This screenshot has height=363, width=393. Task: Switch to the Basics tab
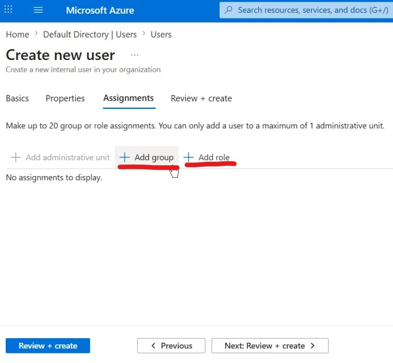click(x=17, y=98)
